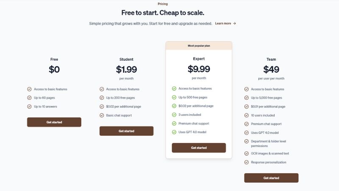The width and height of the screenshot is (339, 191).
Task: Click checkmark next to 10 users included
Action: coord(247,115)
